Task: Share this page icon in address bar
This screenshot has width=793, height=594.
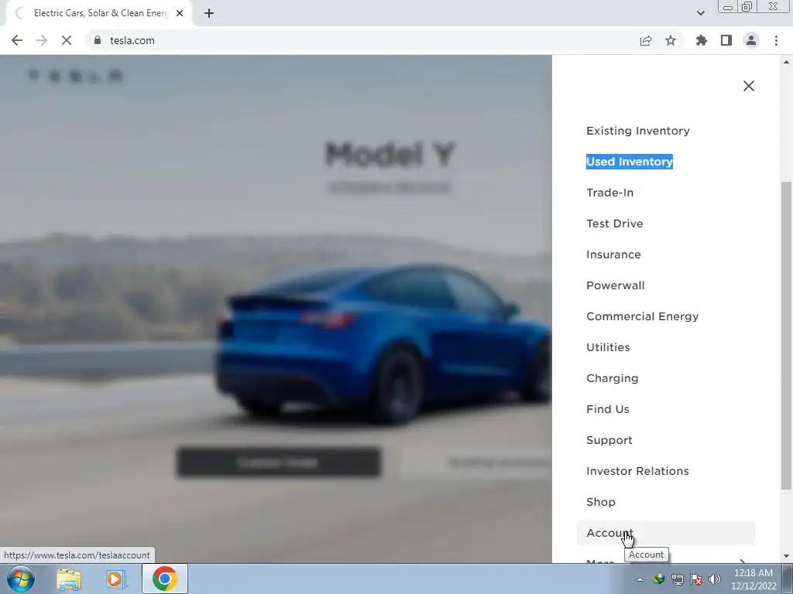Action: click(645, 40)
